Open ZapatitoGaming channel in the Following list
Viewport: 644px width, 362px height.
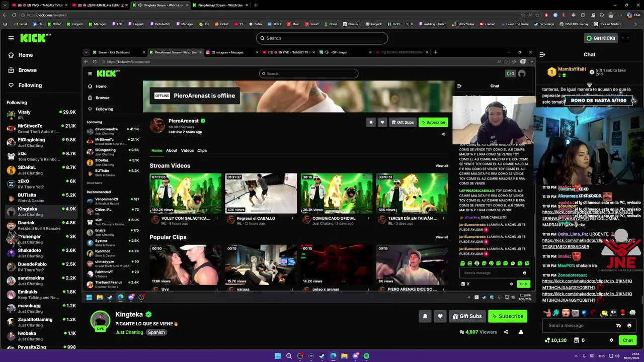coord(41,322)
